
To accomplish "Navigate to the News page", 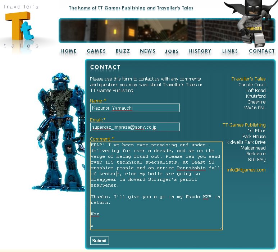I will [x=147, y=51].
